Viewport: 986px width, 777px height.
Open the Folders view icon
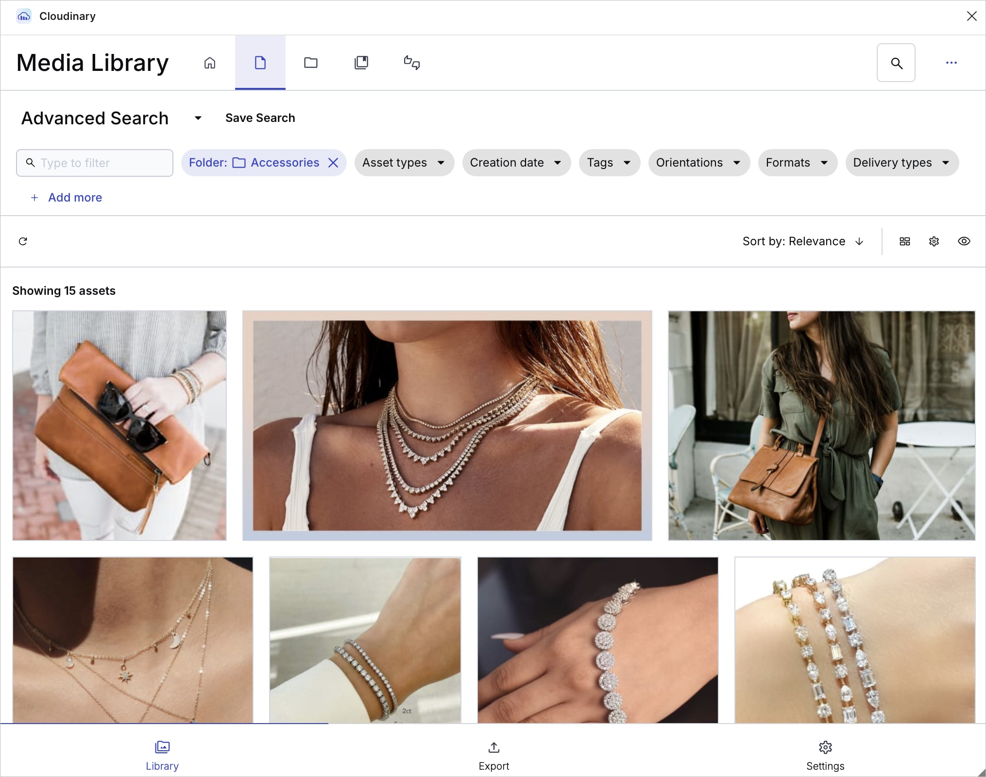click(311, 63)
